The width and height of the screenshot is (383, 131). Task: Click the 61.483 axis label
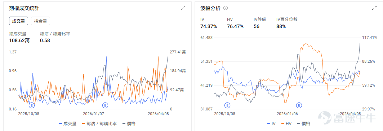coord(206,38)
